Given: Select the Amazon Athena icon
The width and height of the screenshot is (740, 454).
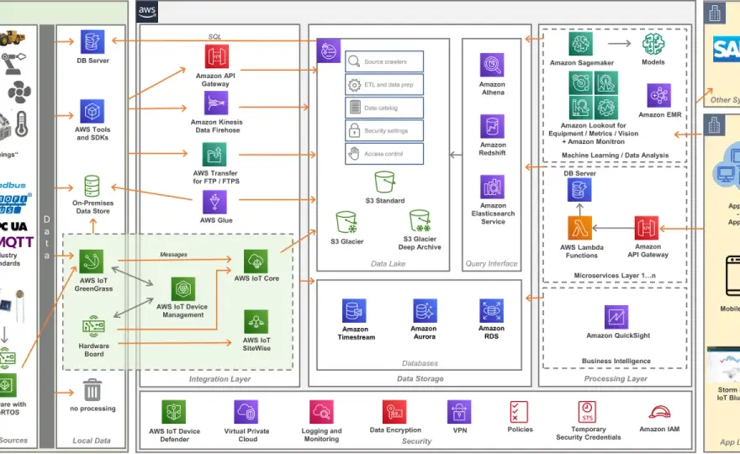Looking at the screenshot, I should [x=492, y=65].
